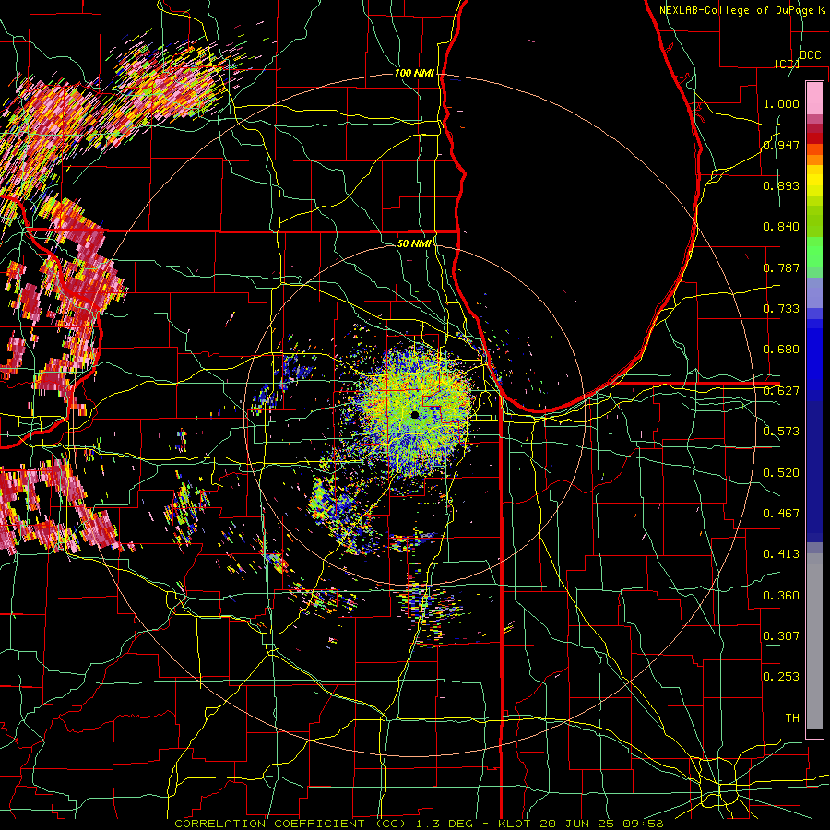Click the black KLOT radar site dot

pos(414,415)
